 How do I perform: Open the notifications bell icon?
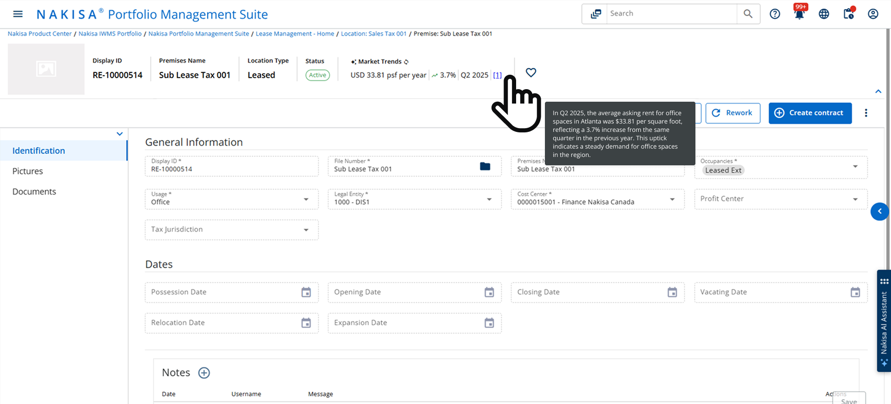point(799,14)
